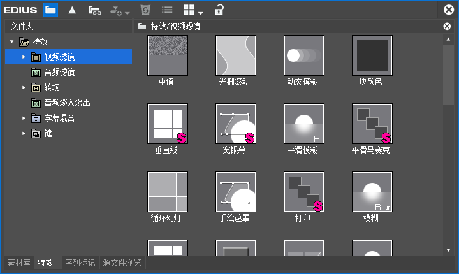The height and width of the screenshot is (274, 459).
Task: Click the link folder icon in toolbar
Action: (x=94, y=10)
